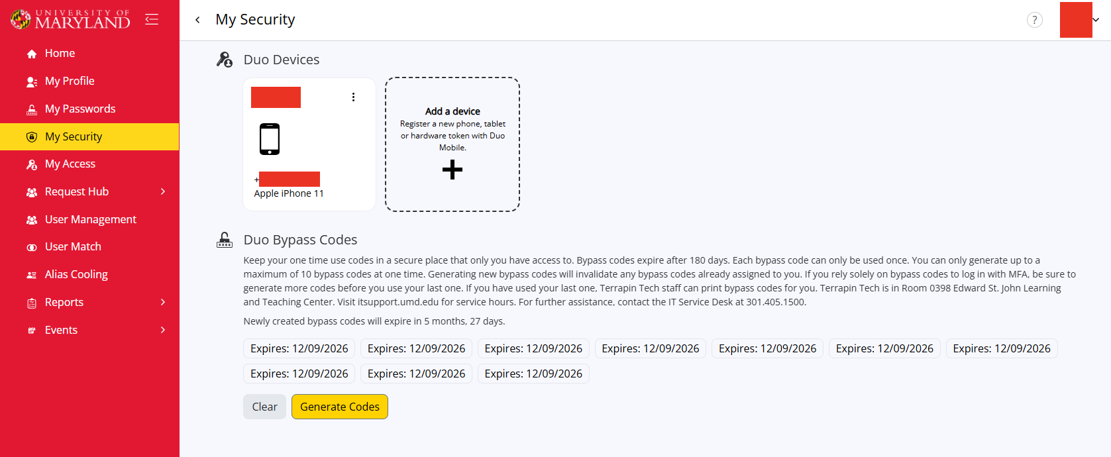Click the plus icon to add a device
1111x457 pixels.
point(452,170)
